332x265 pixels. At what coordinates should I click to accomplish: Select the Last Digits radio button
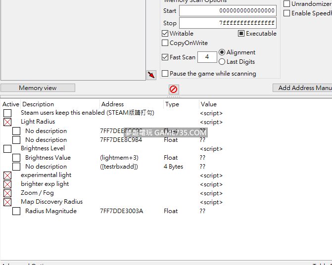(x=222, y=62)
